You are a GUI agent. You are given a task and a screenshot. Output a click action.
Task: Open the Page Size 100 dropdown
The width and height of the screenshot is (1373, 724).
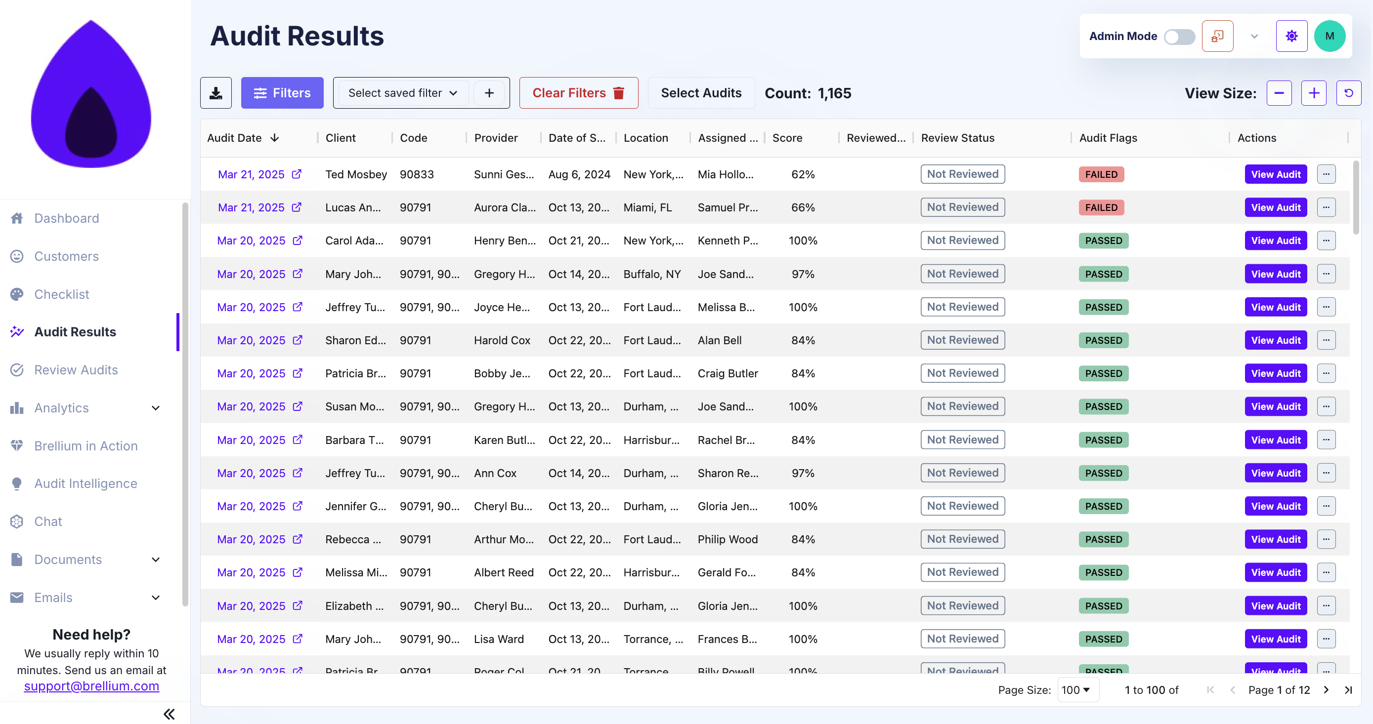pos(1077,689)
